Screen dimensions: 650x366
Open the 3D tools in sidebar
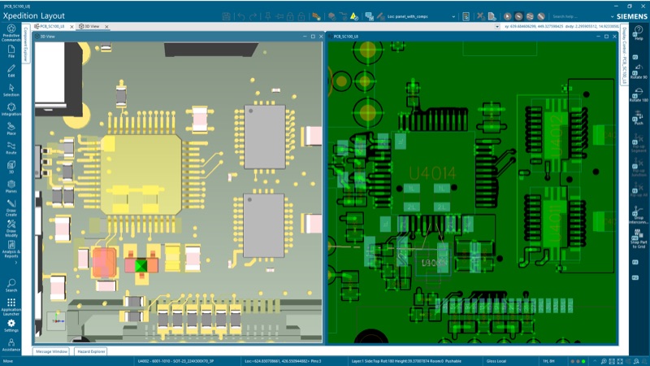pos(11,168)
